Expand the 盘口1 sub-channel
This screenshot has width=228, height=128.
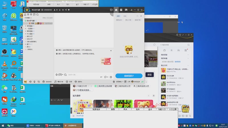[x=26, y=44]
